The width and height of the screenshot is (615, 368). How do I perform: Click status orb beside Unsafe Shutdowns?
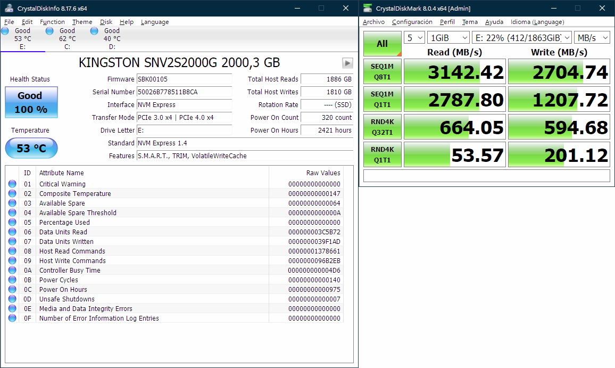[x=12, y=299]
